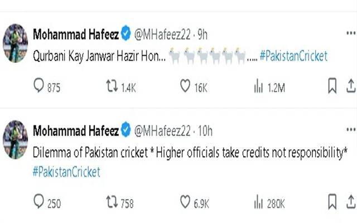Viewport: 357px width, 223px height.
Task: Bookmark the Qurbani Kay Janwar tweet
Action: pyautogui.click(x=332, y=86)
